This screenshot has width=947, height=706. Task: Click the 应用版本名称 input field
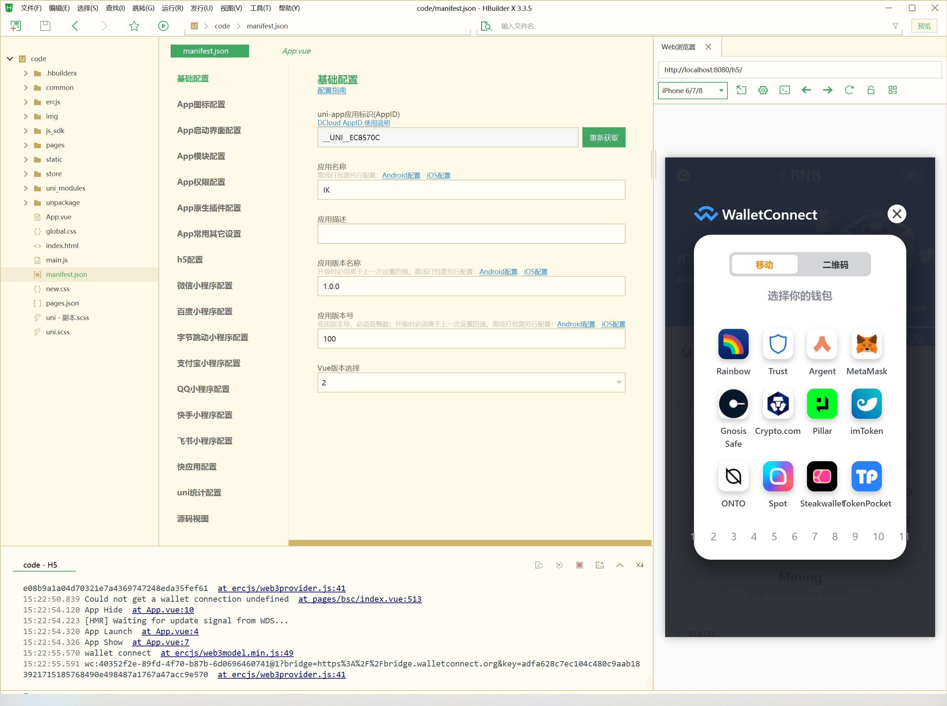(x=470, y=286)
